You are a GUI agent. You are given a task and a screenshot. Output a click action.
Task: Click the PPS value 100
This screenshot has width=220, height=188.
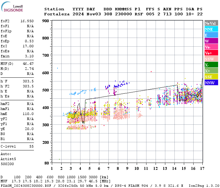pyautogui.click(x=179, y=14)
